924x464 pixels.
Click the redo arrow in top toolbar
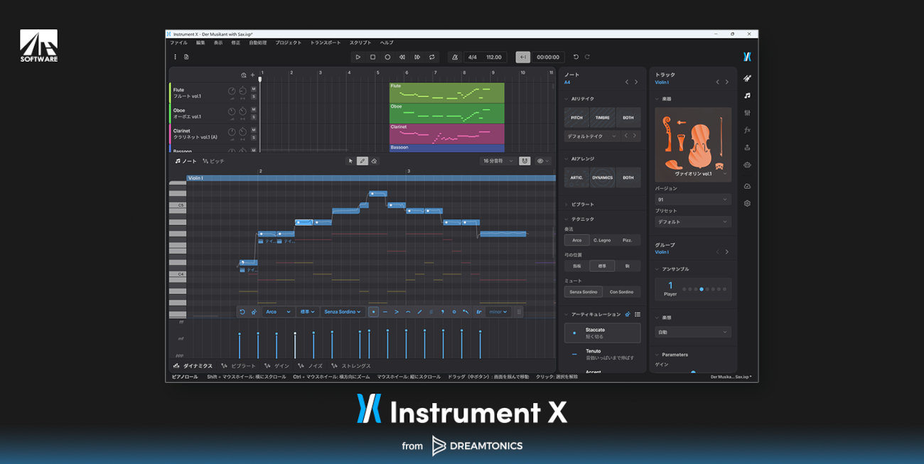pyautogui.click(x=587, y=57)
